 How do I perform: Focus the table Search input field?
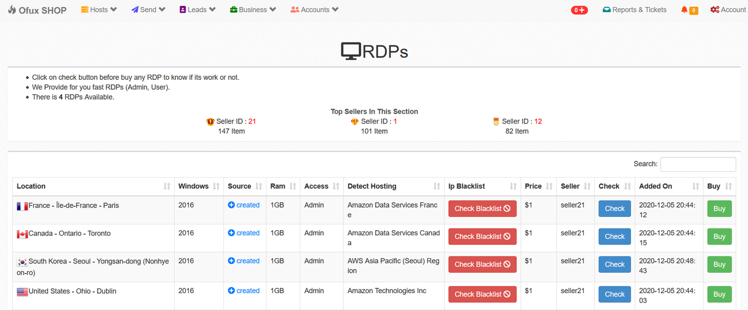point(698,164)
